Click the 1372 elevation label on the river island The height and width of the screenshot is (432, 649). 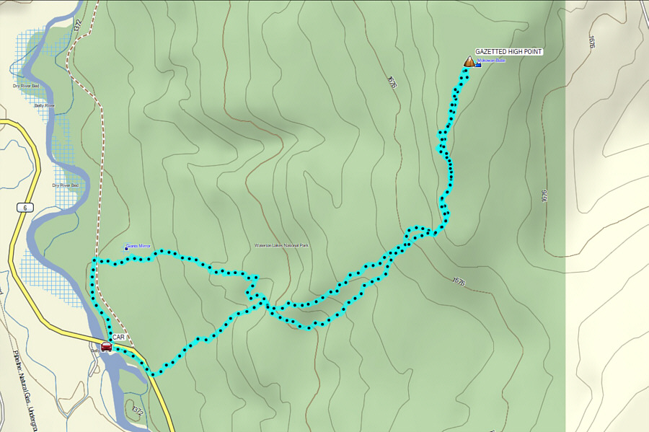tap(138, 411)
